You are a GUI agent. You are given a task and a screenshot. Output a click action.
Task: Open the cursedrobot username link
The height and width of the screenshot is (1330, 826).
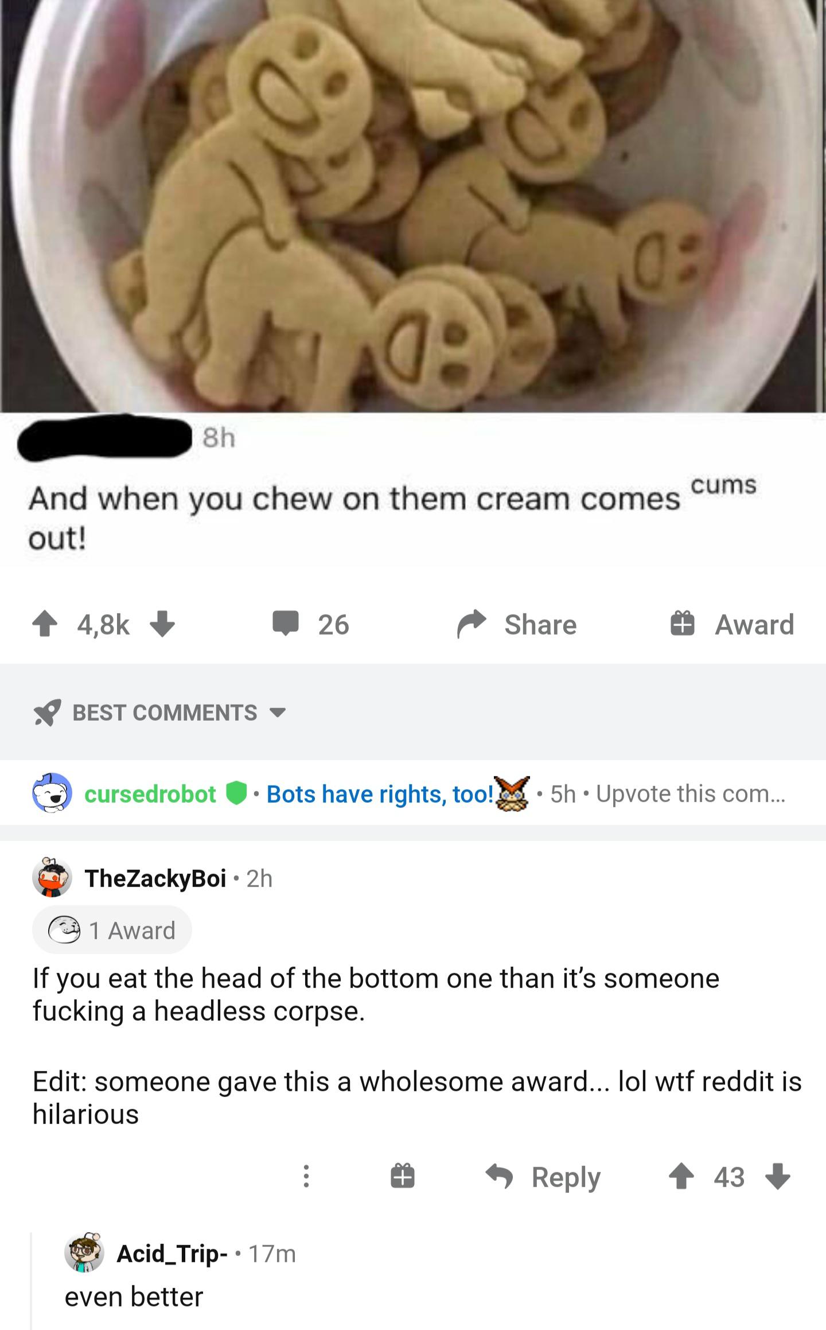coord(150,794)
